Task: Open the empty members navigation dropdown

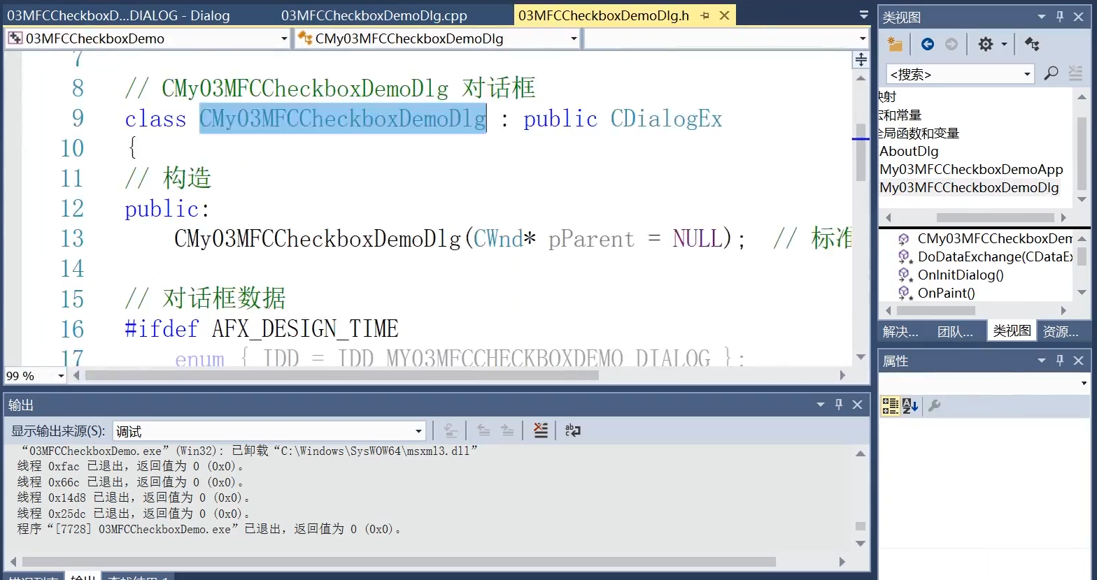Action: click(863, 38)
